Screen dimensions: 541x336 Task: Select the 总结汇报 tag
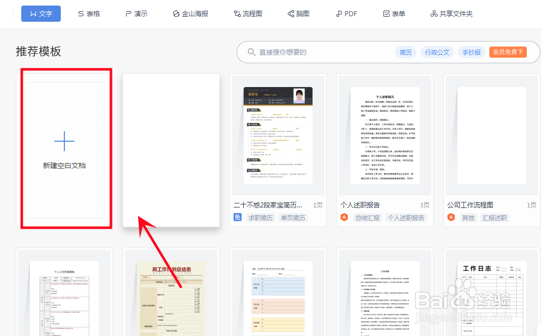coord(367,218)
